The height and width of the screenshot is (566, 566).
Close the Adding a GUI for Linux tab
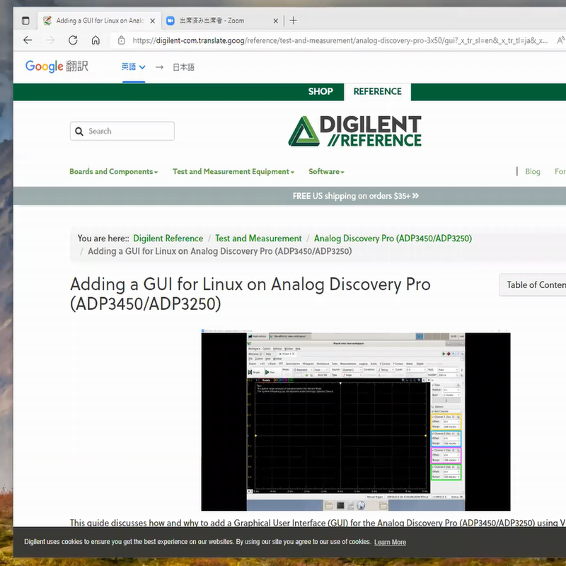153,21
